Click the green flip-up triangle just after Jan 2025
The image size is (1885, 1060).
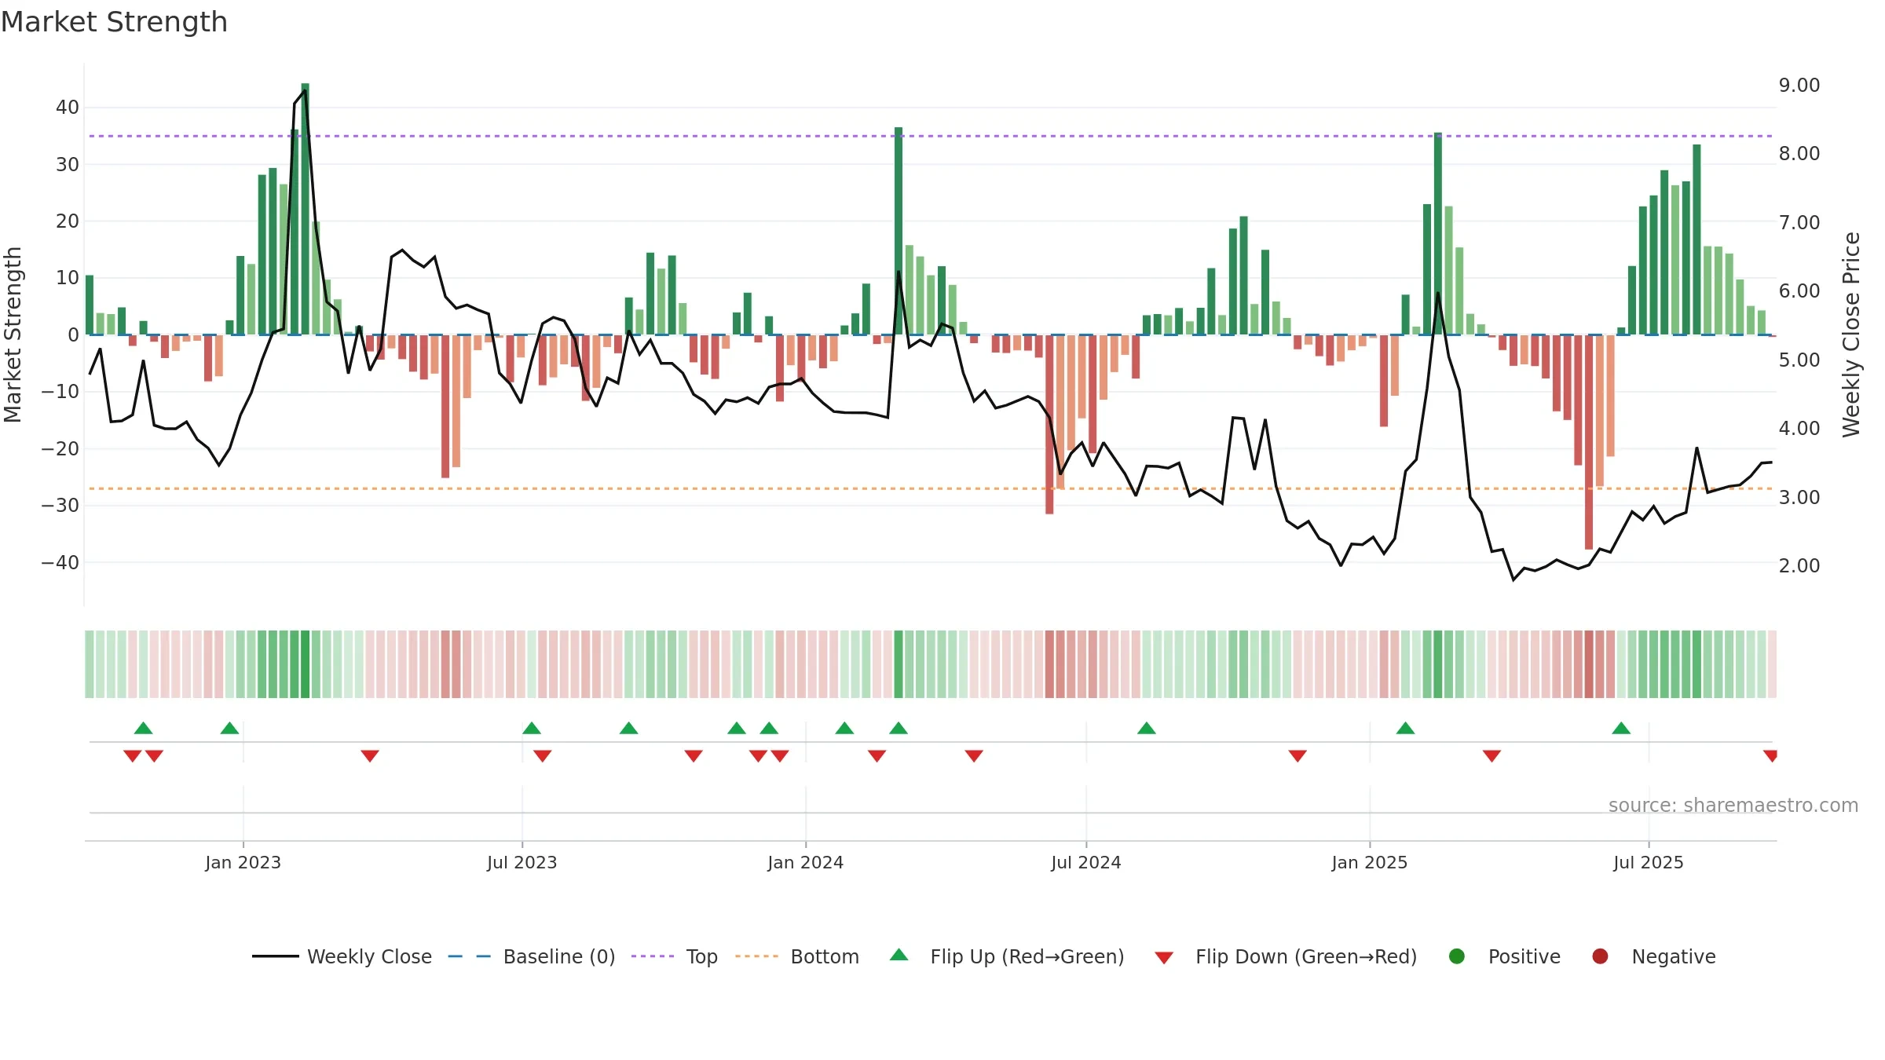point(1406,728)
